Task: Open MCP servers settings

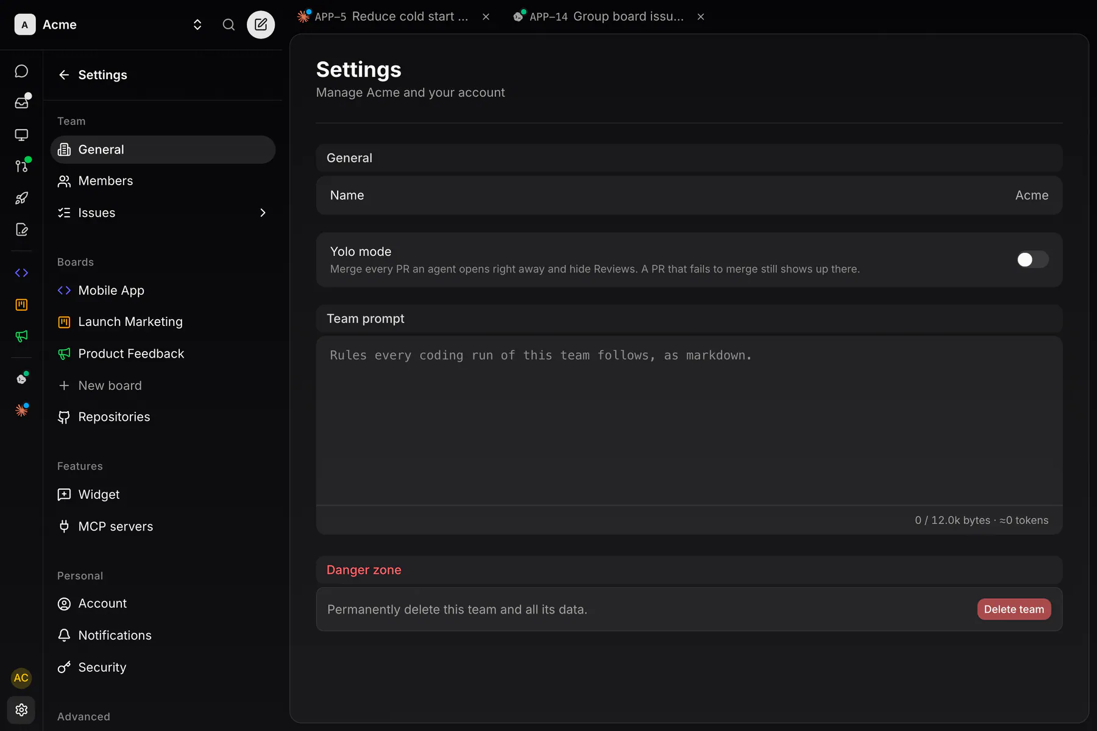Action: (163, 526)
